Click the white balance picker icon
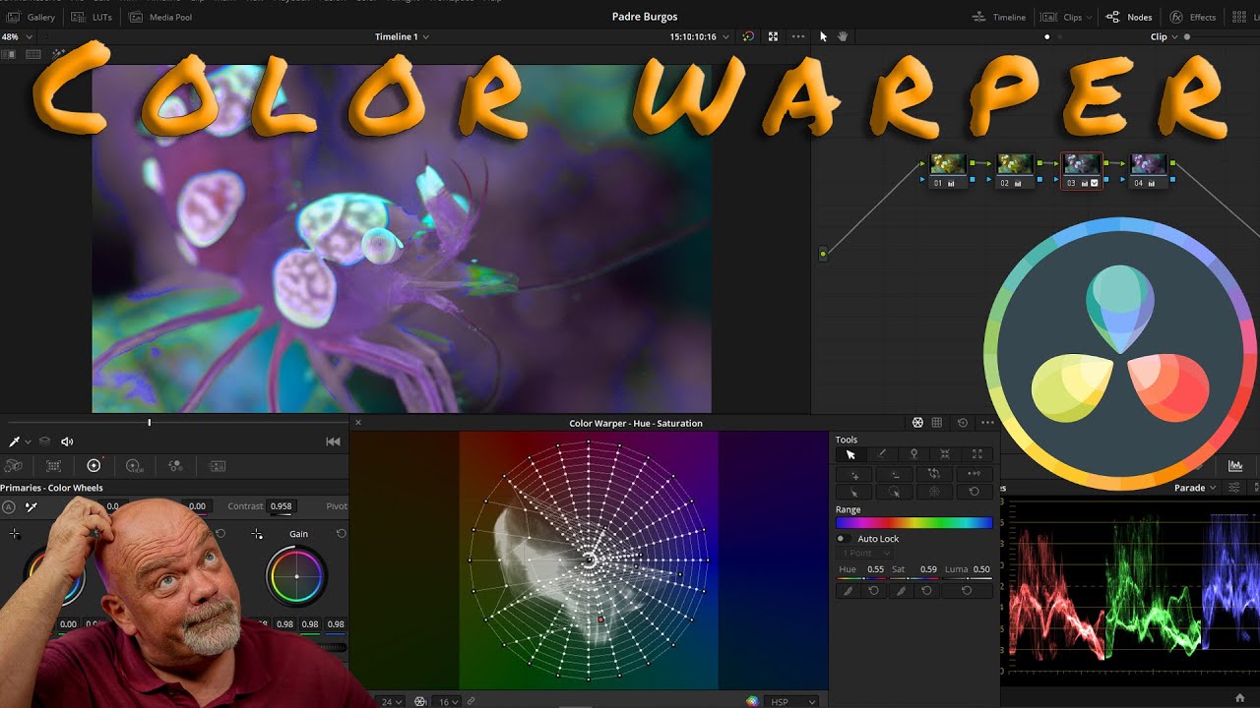This screenshot has width=1260, height=708. [31, 507]
